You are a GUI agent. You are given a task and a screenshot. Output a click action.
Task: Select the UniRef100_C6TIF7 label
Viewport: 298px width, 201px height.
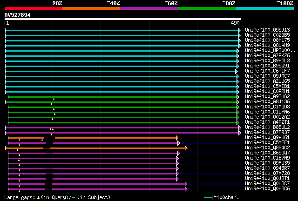coord(267,71)
